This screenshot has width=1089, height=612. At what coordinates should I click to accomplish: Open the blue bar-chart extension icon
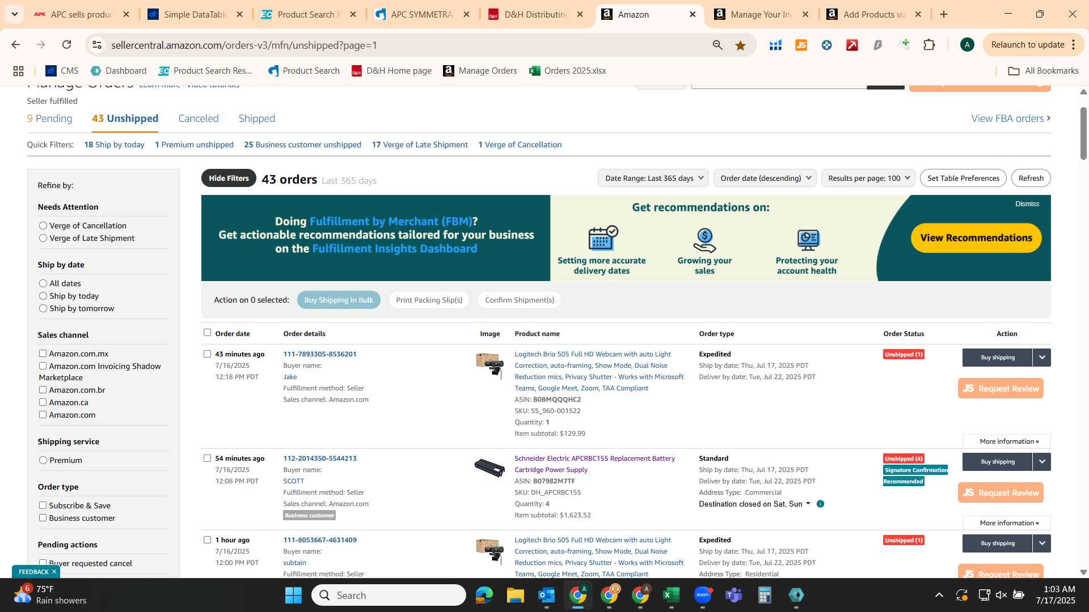click(x=775, y=45)
